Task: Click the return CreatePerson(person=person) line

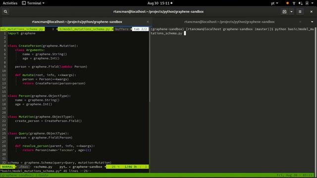Action: tap(54, 84)
